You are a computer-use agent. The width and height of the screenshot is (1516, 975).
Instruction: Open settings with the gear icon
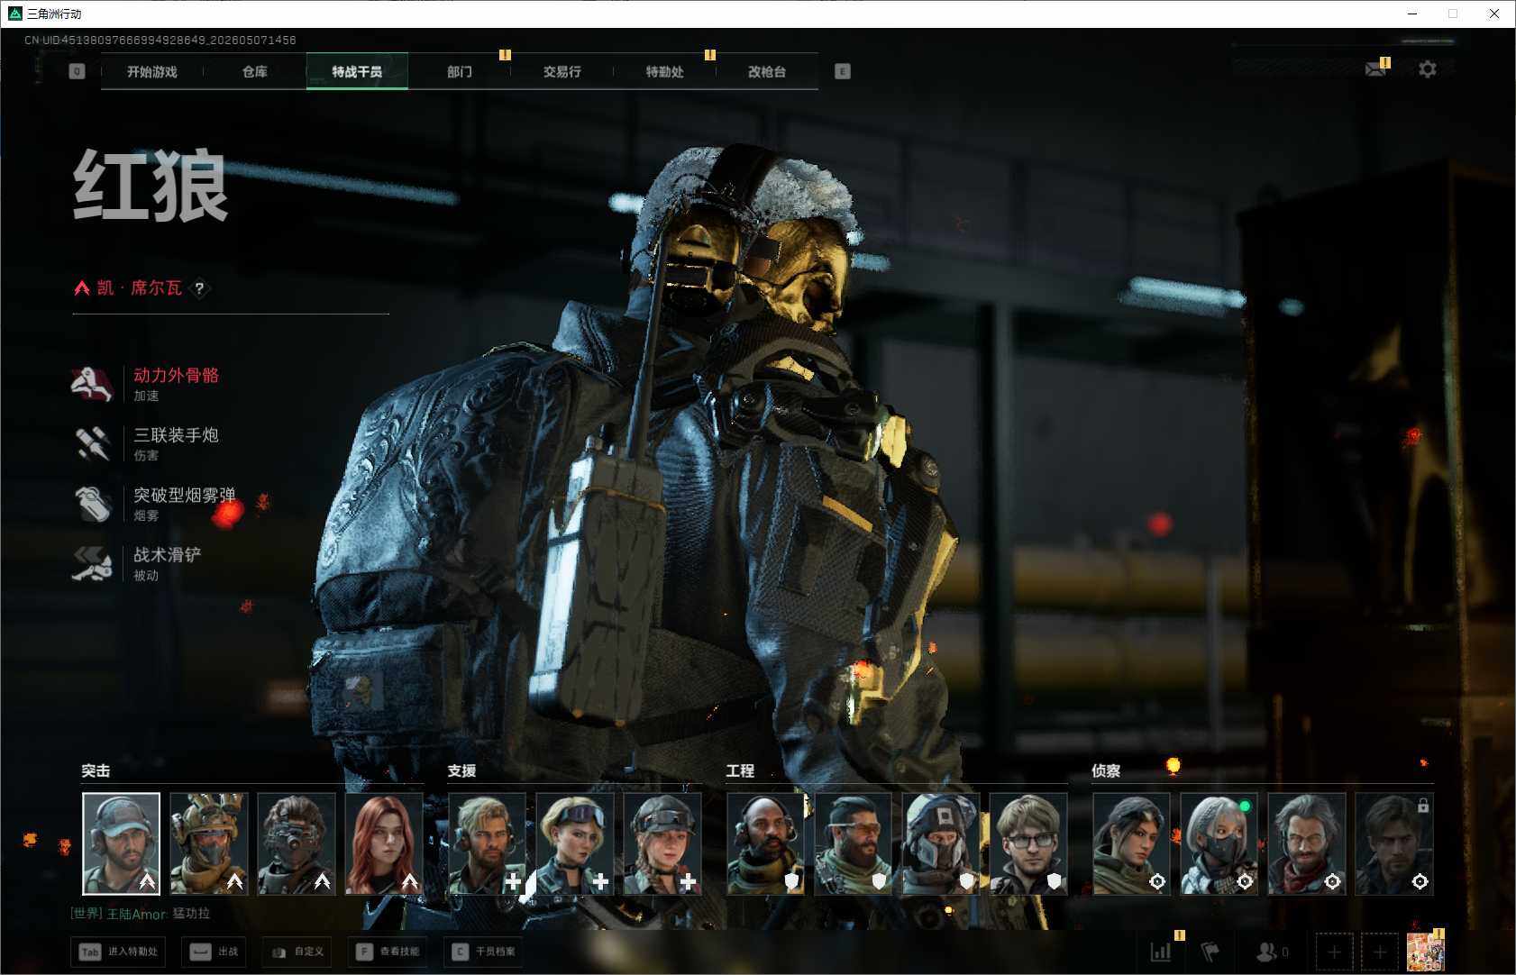coord(1428,69)
